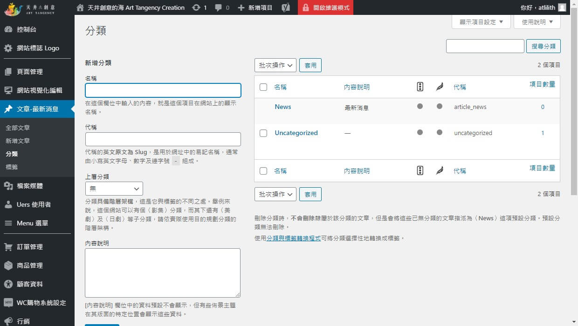Sort the table by the 名稱 header

click(x=280, y=87)
